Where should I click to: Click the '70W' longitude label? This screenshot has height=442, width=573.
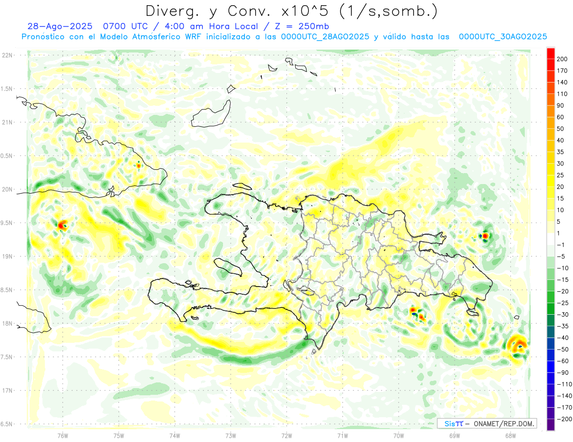pos(399,435)
